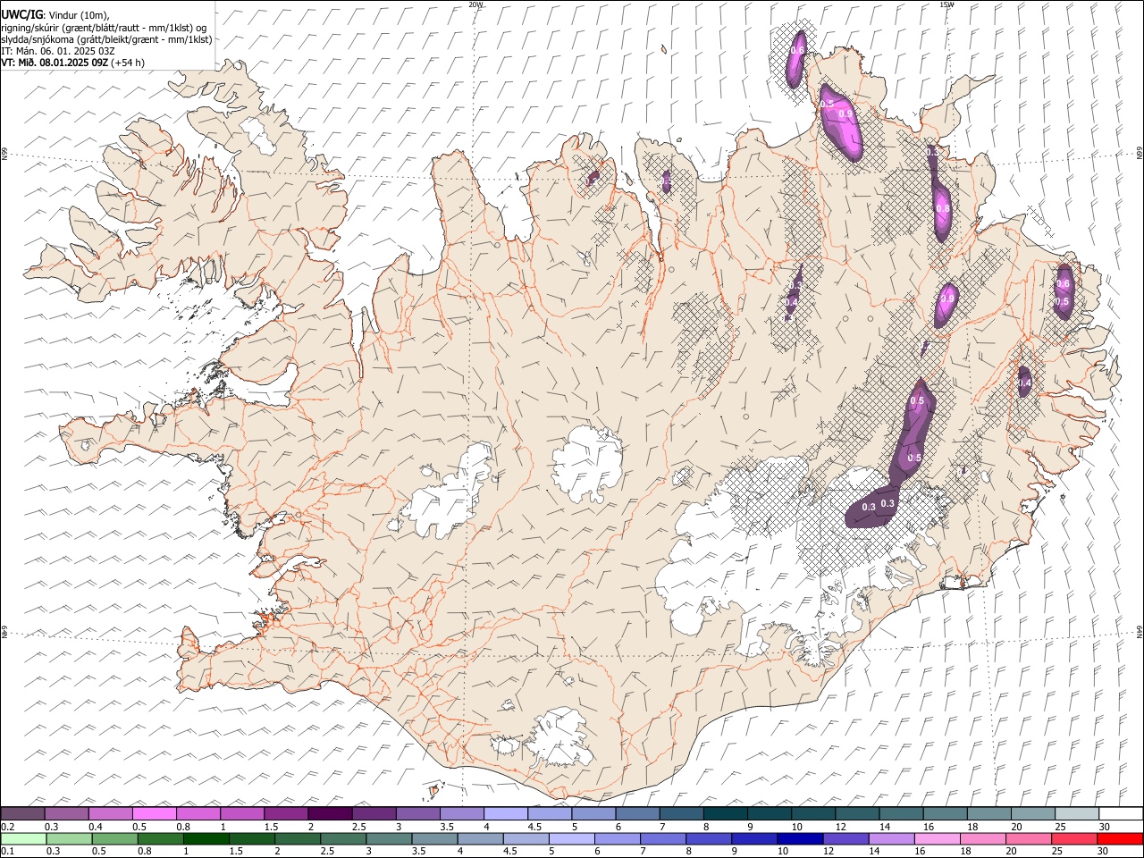Screen dimensions: 1144x858
Task: Click the upper legend swatch starting at 0.2
Action: 23,813
